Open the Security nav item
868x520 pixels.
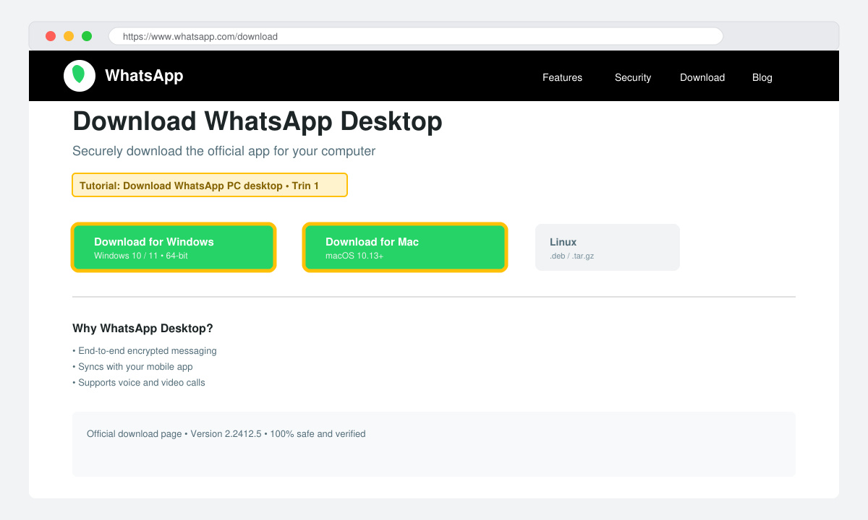[x=633, y=77]
